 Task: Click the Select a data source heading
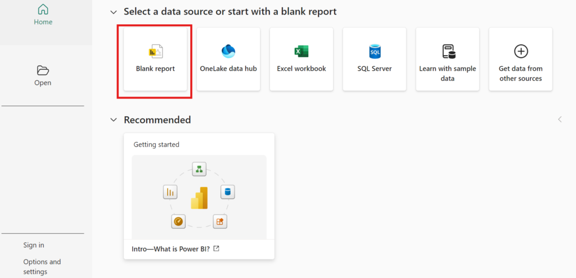pyautogui.click(x=230, y=12)
